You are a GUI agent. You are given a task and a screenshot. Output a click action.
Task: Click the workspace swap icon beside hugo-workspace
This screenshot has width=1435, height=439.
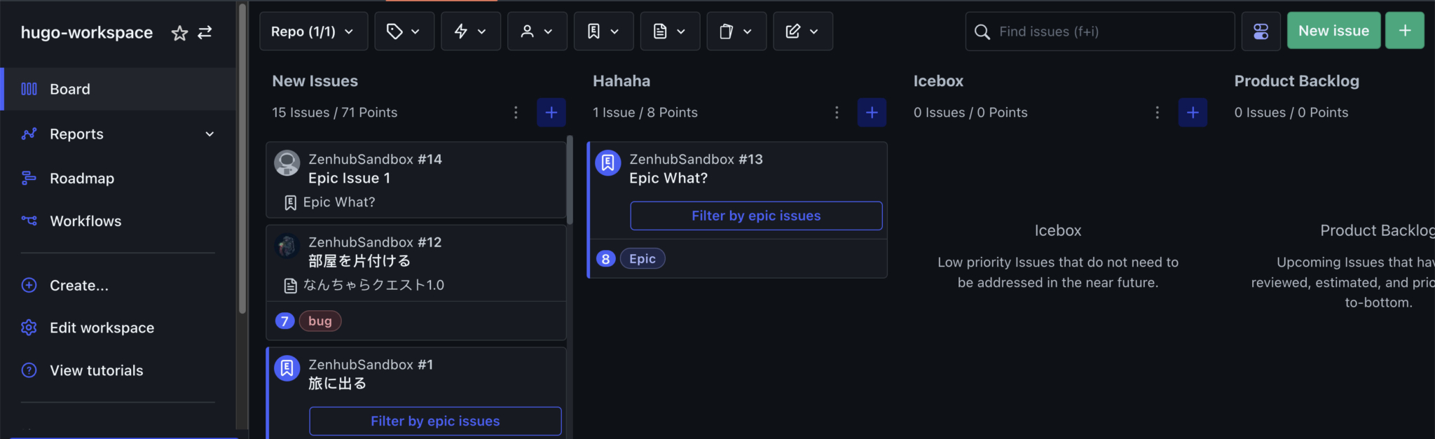pyautogui.click(x=205, y=32)
